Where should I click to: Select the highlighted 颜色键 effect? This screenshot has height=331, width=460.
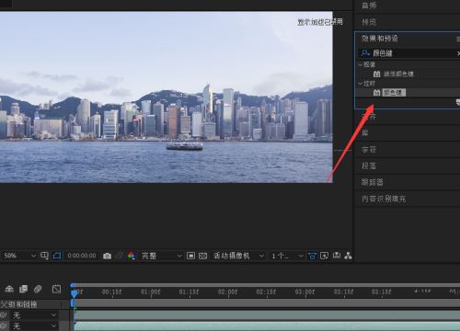pos(394,93)
